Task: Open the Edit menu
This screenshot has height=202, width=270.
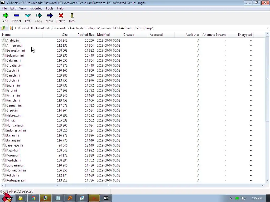Action: pyautogui.click(x=13, y=8)
